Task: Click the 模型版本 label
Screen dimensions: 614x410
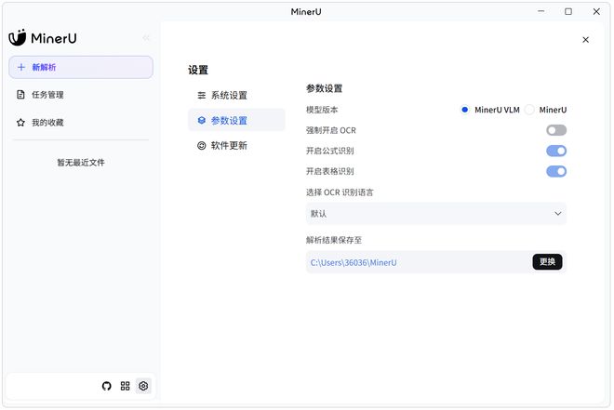Action: click(x=322, y=110)
